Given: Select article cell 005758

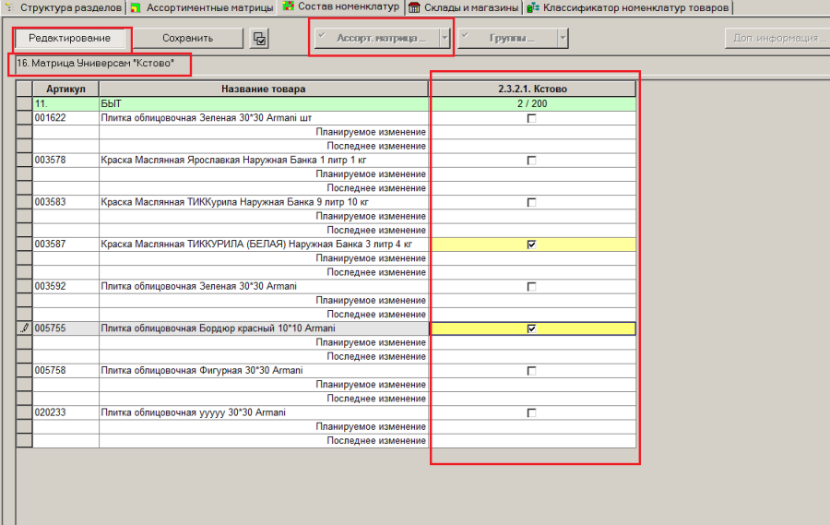Looking at the screenshot, I should tap(65, 370).
